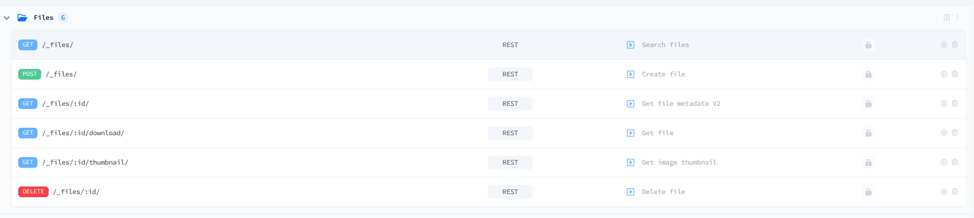The width and height of the screenshot is (974, 218).
Task: Click trash icon on Delete file row
Action: [x=955, y=192]
